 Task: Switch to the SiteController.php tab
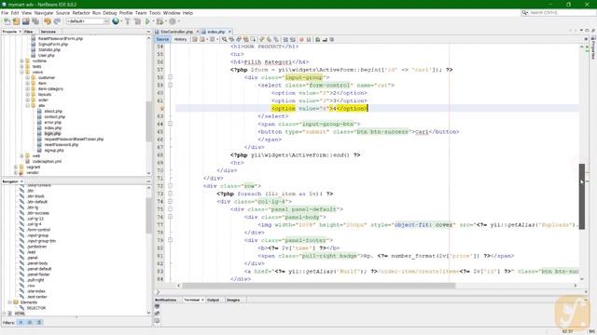[x=176, y=32]
